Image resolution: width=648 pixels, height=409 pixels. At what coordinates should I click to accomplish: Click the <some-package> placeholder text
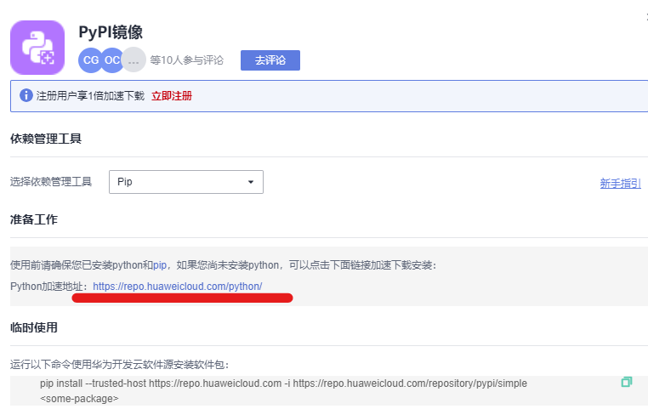(x=79, y=399)
